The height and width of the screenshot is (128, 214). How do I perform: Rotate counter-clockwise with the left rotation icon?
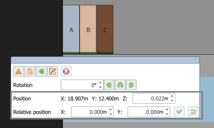tap(109, 85)
